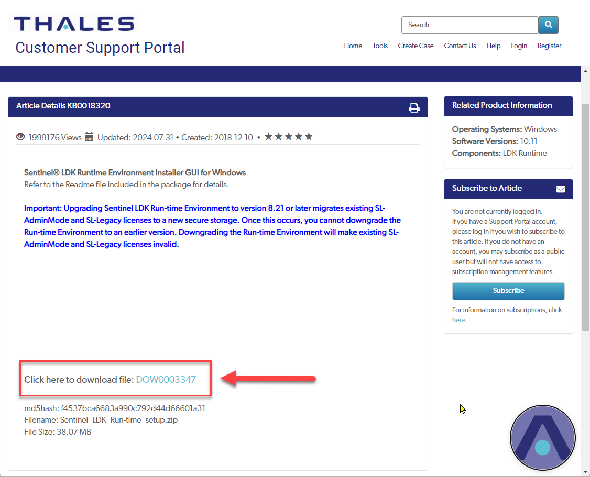The width and height of the screenshot is (590, 477).
Task: Click 'Created: 2018-12-10' text
Action: click(217, 137)
